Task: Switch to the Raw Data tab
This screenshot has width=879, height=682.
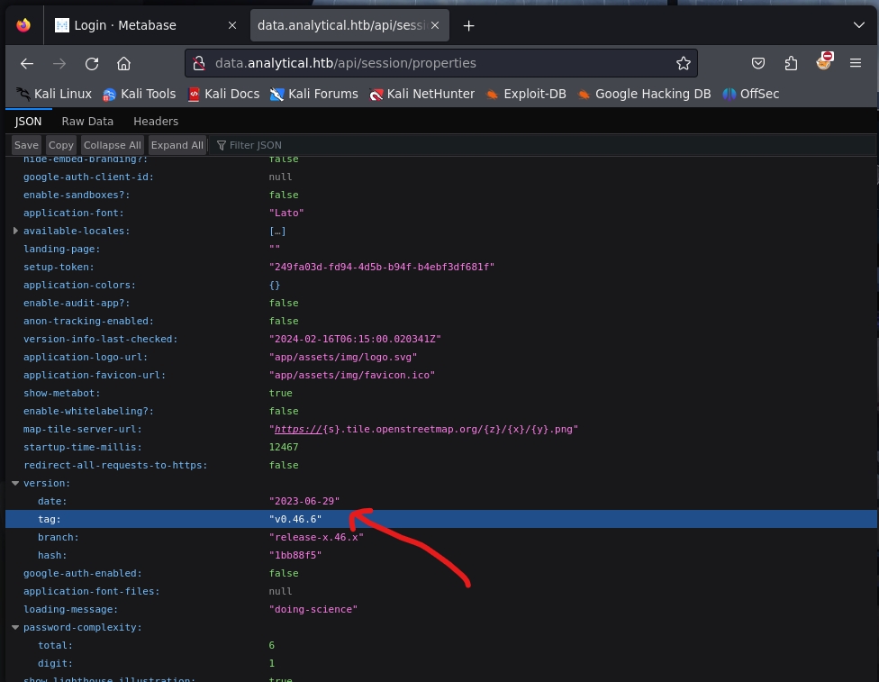Action: (87, 121)
